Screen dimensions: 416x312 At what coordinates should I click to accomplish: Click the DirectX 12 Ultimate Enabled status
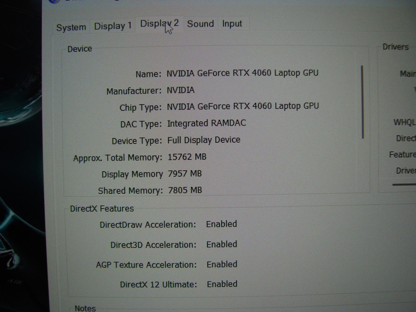[x=222, y=284]
